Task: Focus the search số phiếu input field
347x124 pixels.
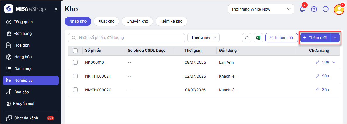Action: pos(129,38)
